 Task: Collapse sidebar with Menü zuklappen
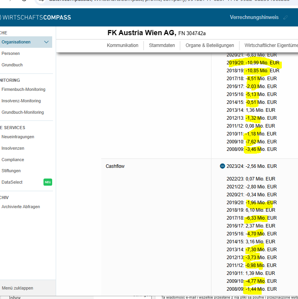click(x=17, y=288)
